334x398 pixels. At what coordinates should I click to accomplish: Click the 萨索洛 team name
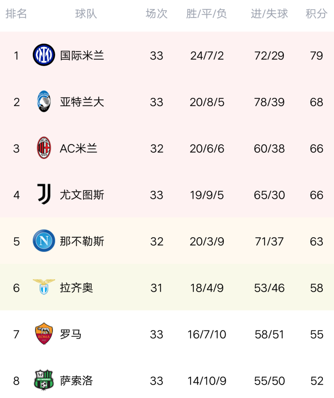point(76,381)
